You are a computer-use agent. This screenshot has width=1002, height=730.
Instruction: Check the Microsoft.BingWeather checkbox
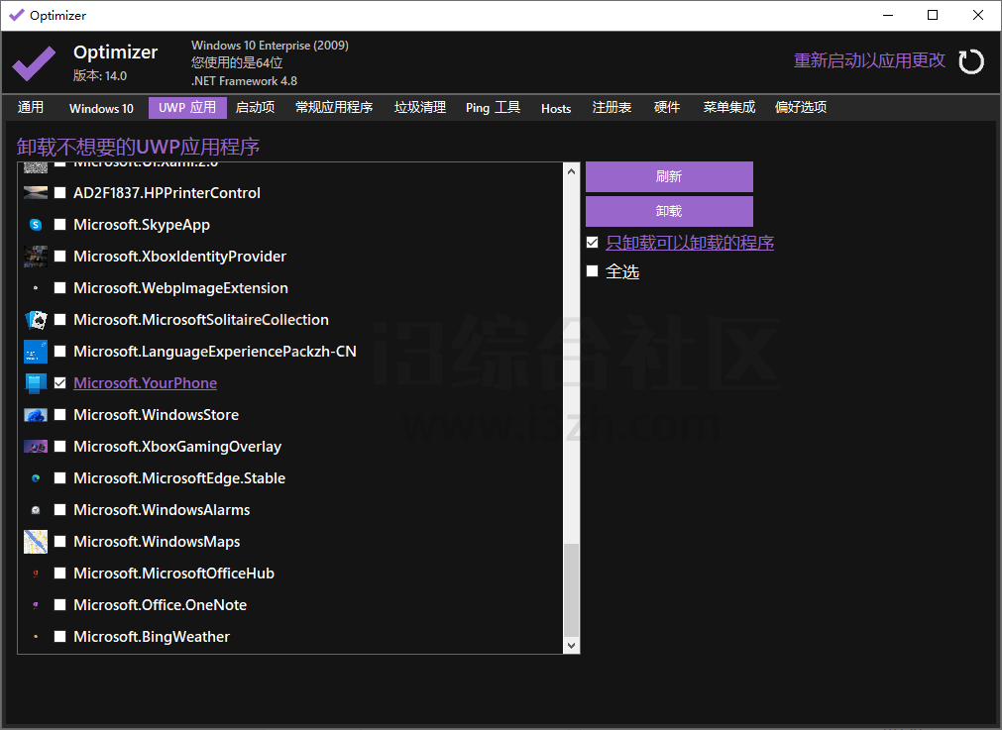coord(60,637)
